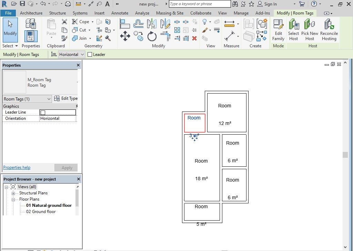This screenshot has width=353, height=251.
Task: Undo the last action
Action: (43, 4)
